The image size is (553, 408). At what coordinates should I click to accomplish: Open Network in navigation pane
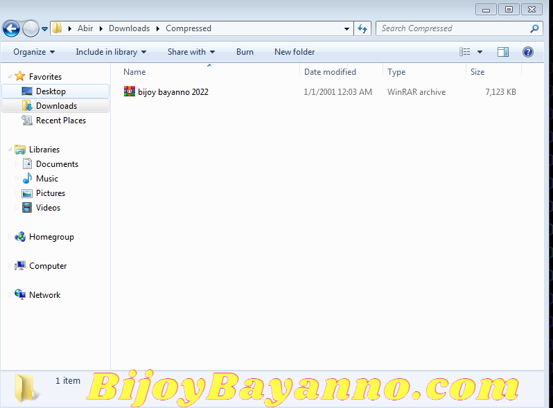[45, 295]
